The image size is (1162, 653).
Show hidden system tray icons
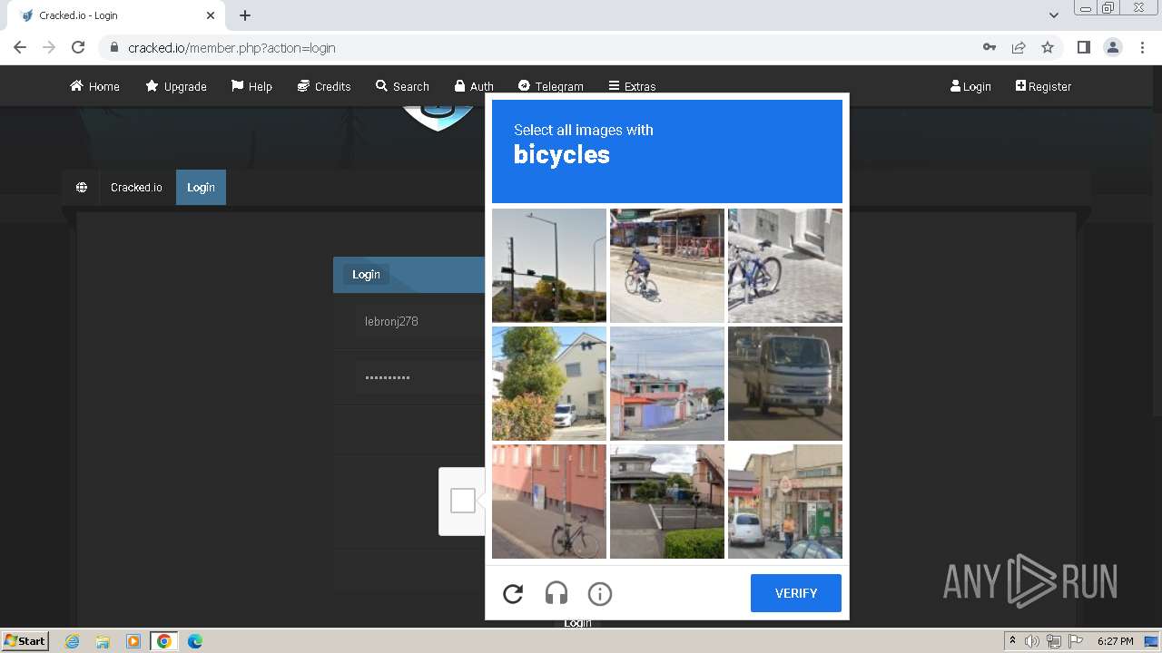[x=1012, y=641]
